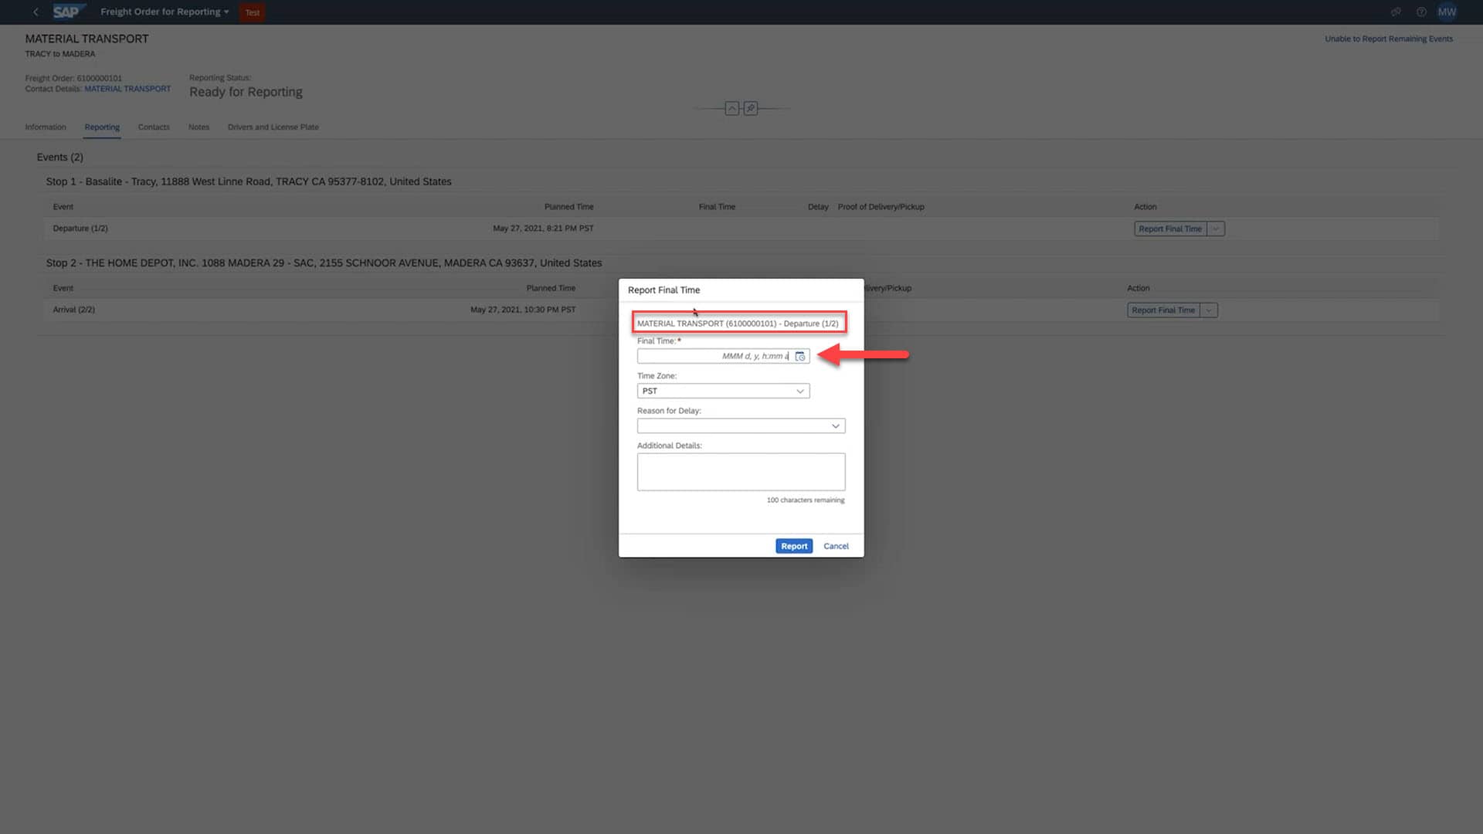Click the Events (2) section title
The width and height of the screenshot is (1483, 834).
point(59,157)
